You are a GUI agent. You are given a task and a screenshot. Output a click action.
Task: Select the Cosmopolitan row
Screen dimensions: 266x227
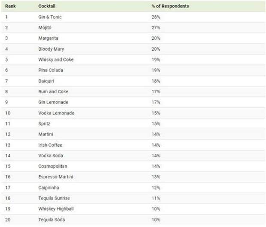click(x=133, y=166)
